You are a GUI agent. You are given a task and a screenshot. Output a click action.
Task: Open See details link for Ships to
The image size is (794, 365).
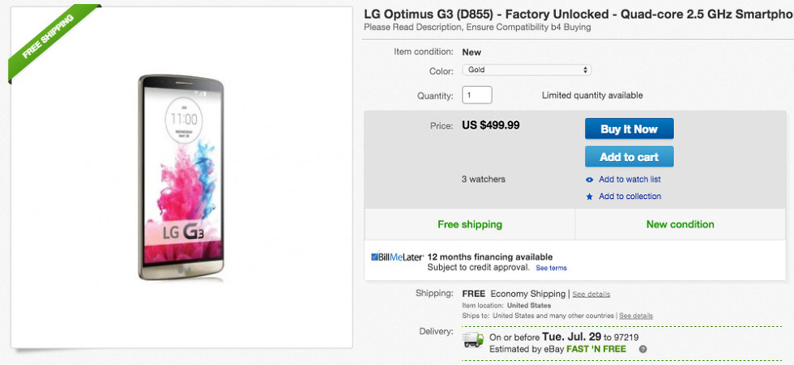(x=636, y=316)
